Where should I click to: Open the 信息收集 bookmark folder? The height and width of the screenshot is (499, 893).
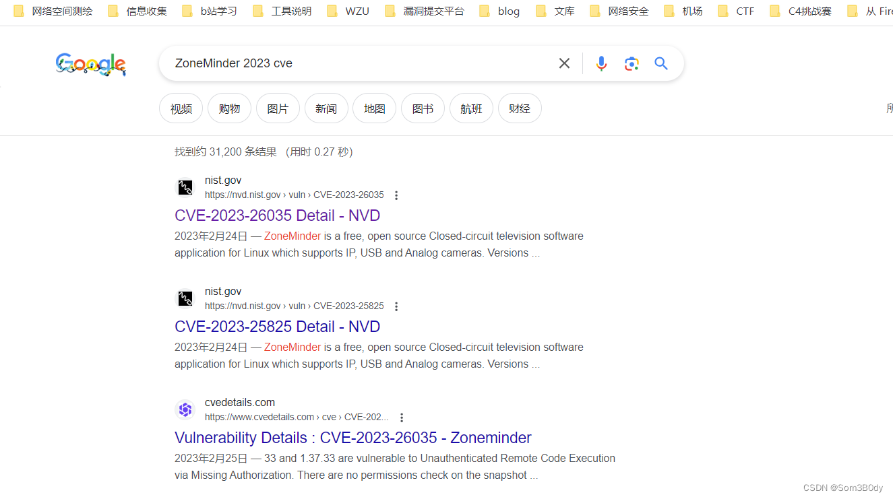(137, 11)
